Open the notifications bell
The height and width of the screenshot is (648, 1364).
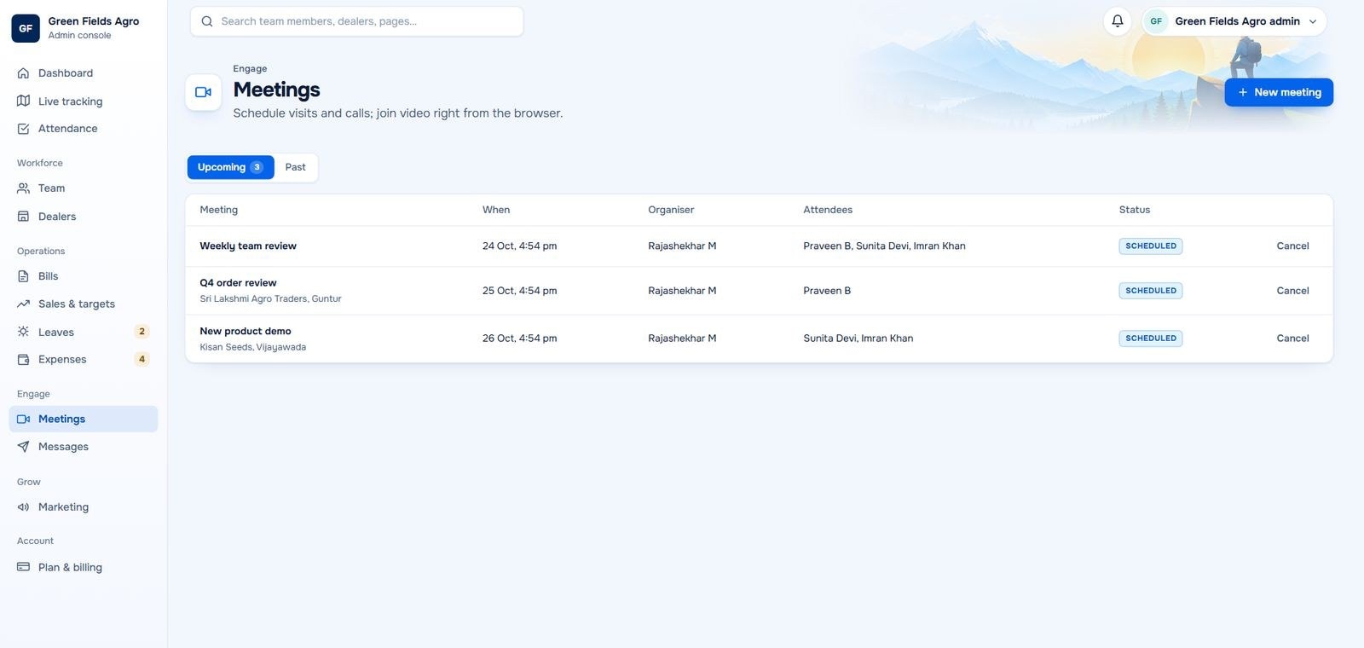pyautogui.click(x=1117, y=21)
